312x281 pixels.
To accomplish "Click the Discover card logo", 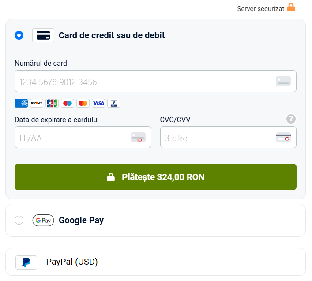I will pyautogui.click(x=37, y=103).
